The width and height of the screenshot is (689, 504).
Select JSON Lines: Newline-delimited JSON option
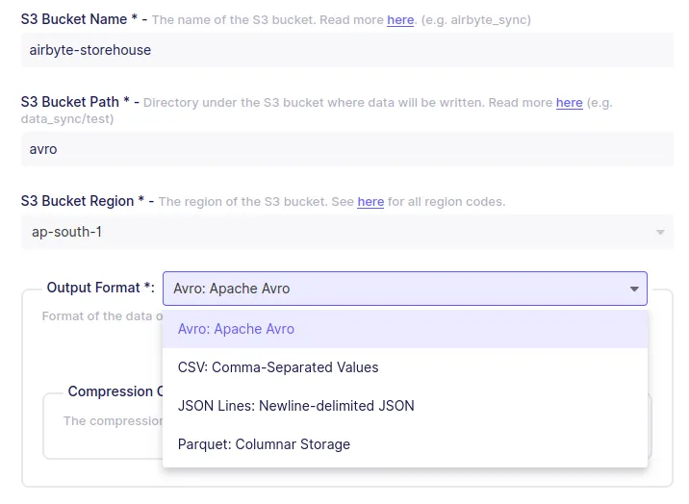coord(405,406)
